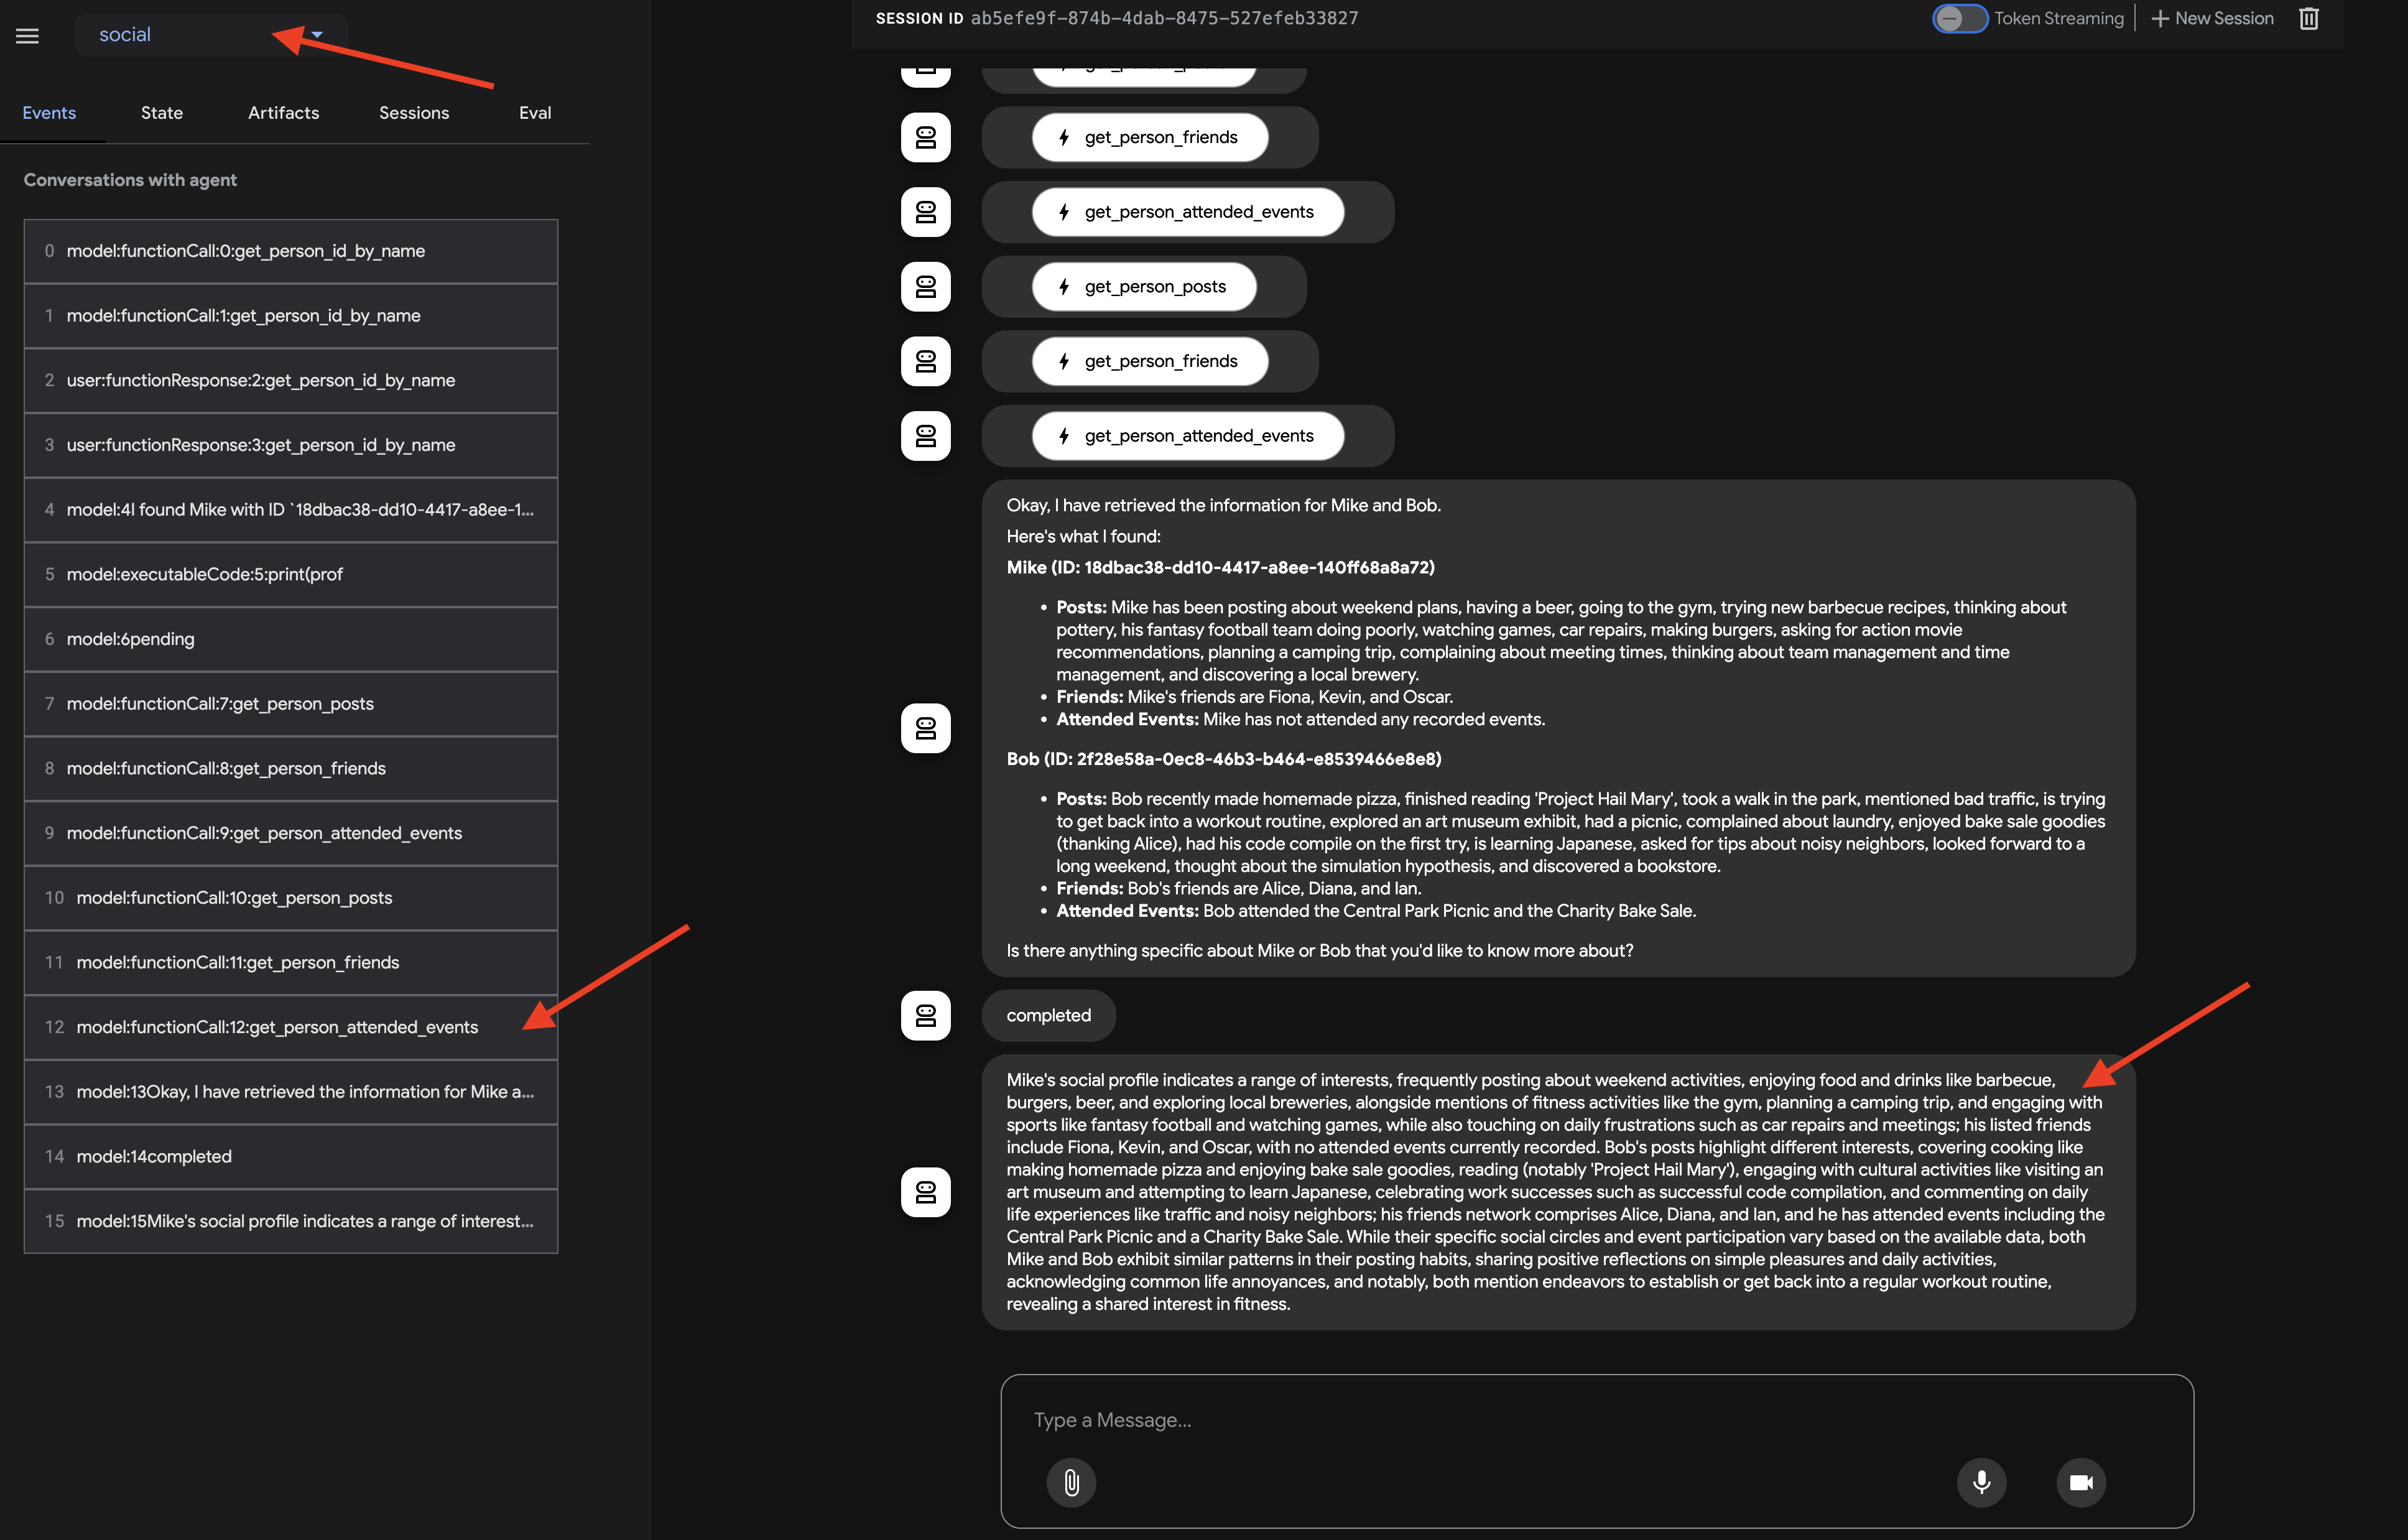
Task: Delete the current session via trash icon
Action: click(2309, 18)
